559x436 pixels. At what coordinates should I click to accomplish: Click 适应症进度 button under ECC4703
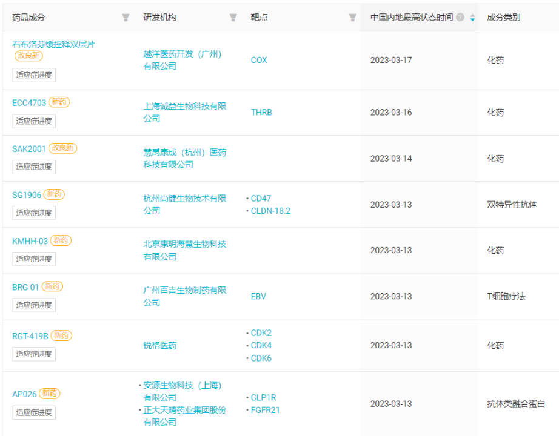[34, 121]
